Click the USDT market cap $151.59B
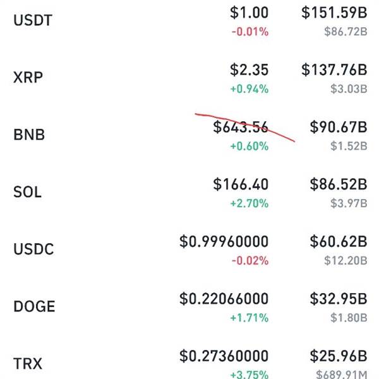The width and height of the screenshot is (379, 379). click(334, 13)
